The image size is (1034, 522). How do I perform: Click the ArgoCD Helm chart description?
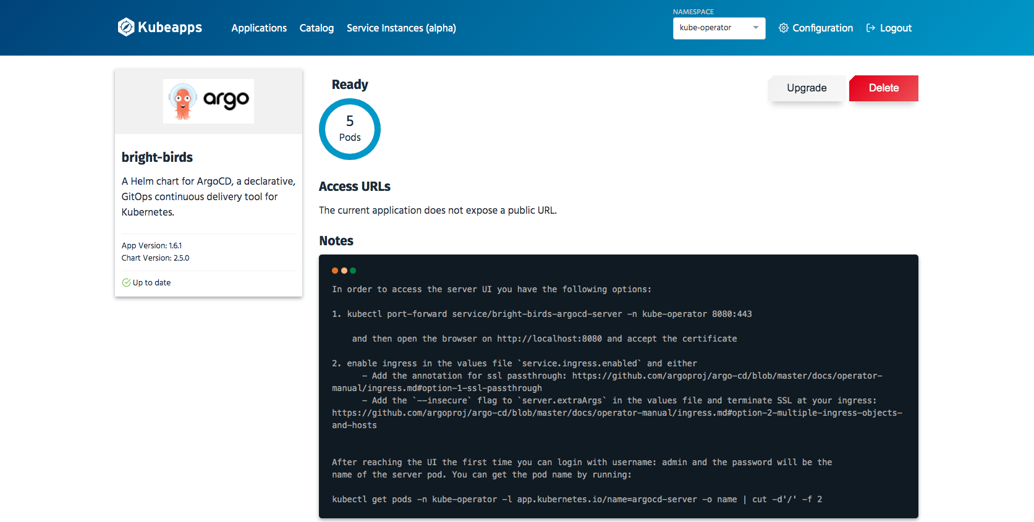[x=208, y=196]
